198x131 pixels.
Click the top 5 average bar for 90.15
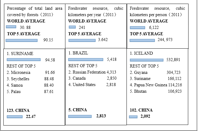[x=22, y=40]
